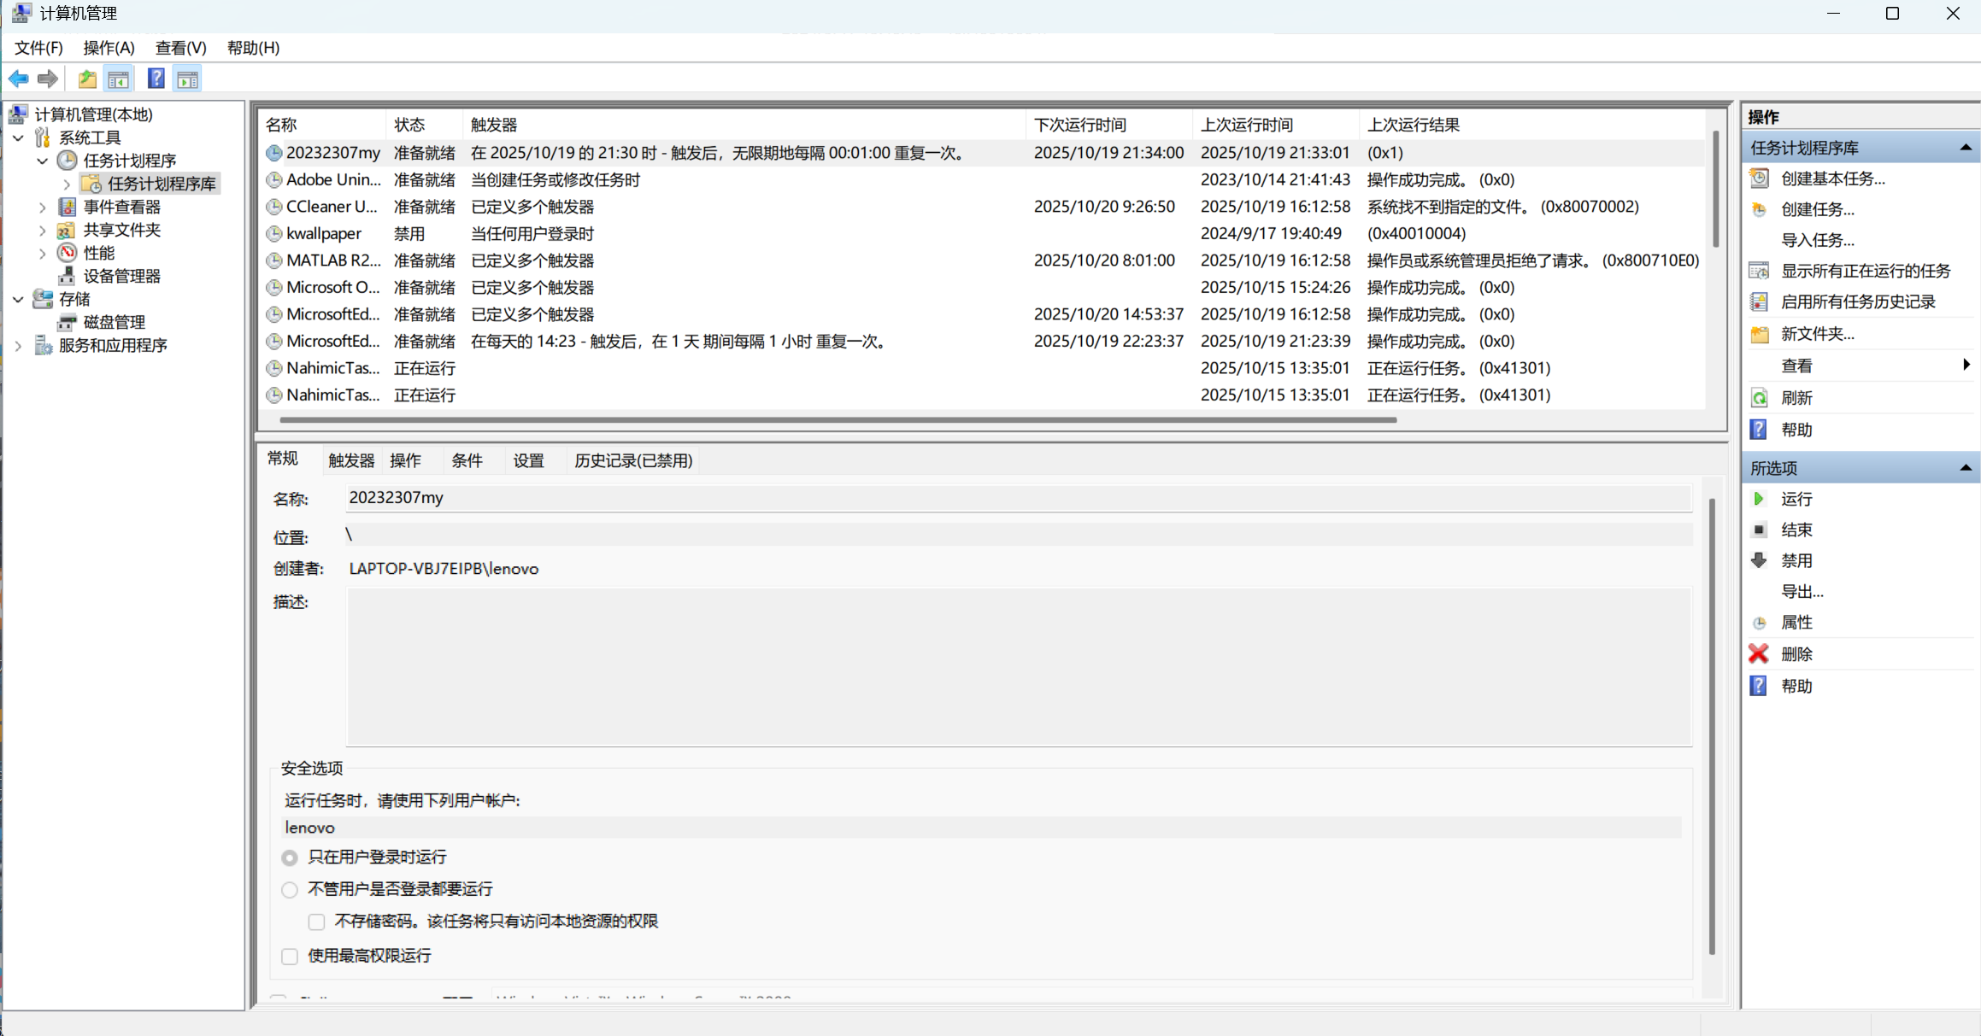The image size is (1981, 1036).
Task: Select 'run whether user logged on or not' radio
Action: coord(290,890)
